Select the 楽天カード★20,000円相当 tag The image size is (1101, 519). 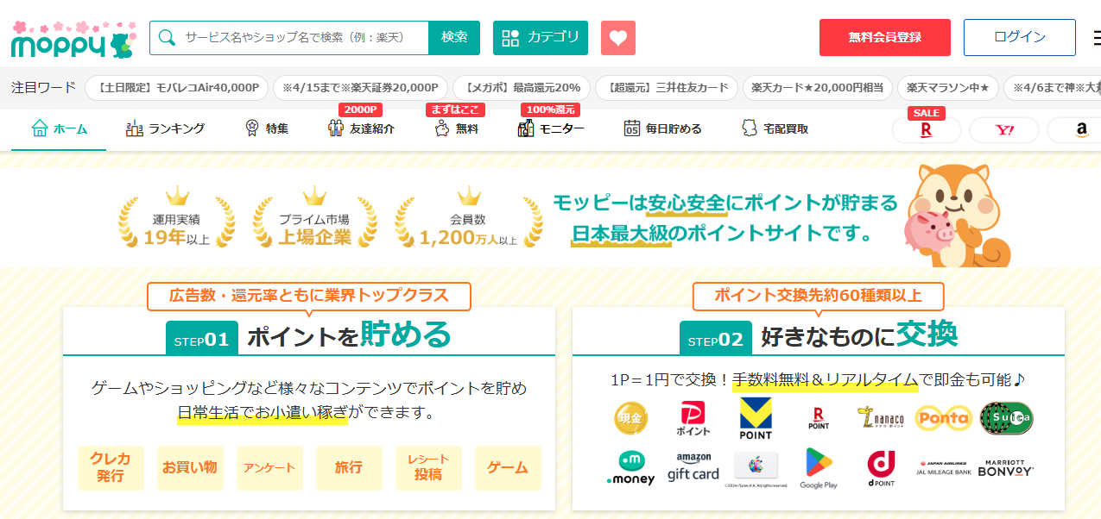(x=817, y=88)
